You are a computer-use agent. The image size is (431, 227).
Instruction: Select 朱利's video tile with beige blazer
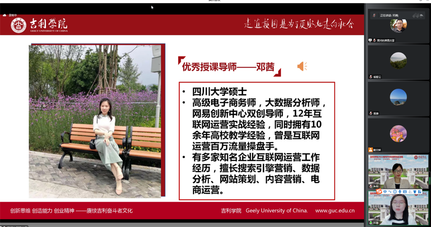coord(398,171)
